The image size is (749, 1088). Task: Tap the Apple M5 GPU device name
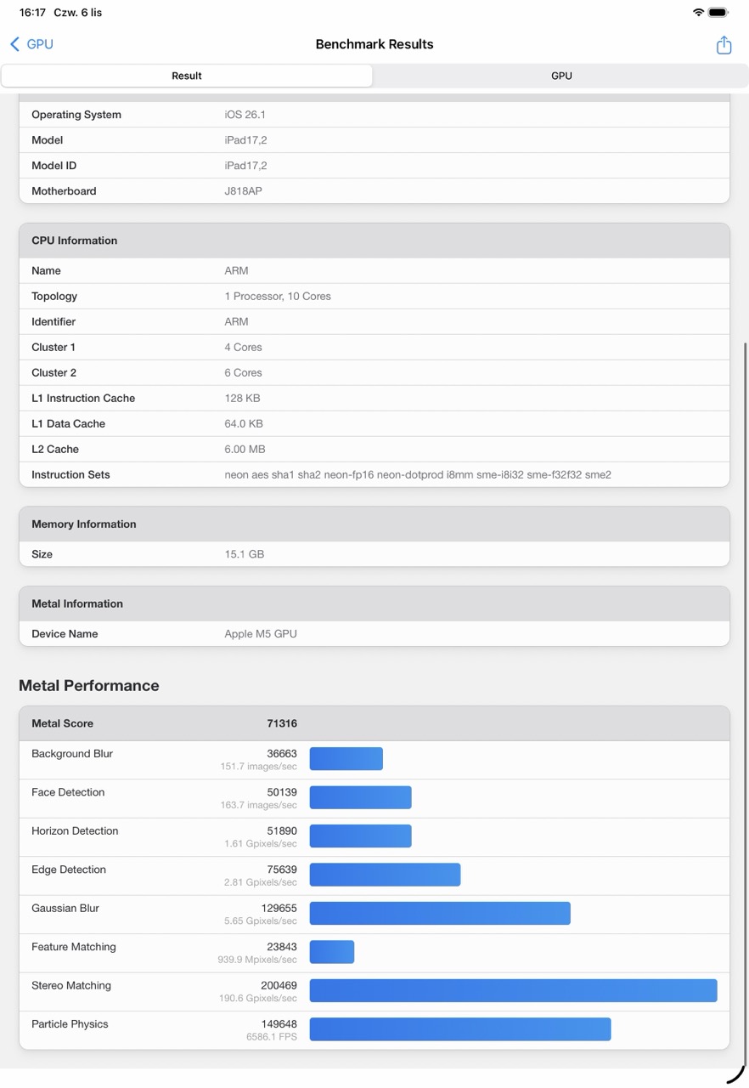(261, 634)
